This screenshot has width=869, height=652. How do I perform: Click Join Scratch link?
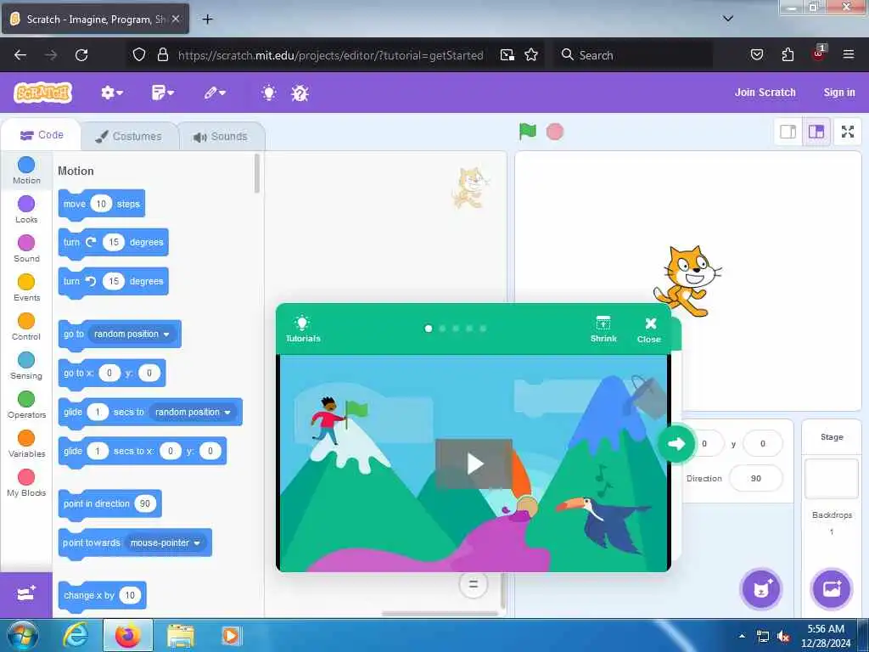[x=765, y=93]
